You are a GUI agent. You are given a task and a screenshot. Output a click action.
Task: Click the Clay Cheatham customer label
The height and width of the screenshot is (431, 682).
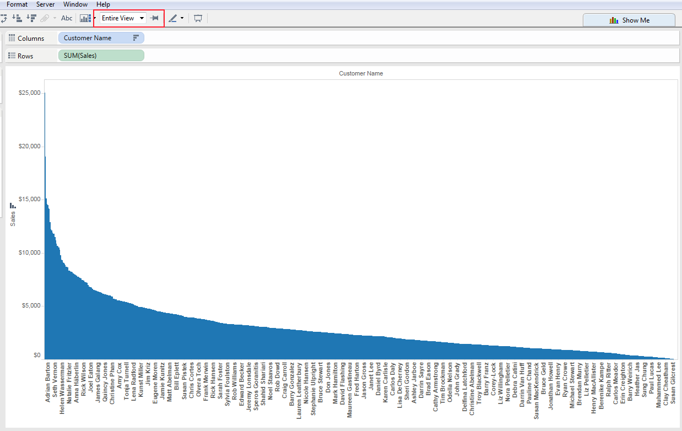click(x=665, y=384)
